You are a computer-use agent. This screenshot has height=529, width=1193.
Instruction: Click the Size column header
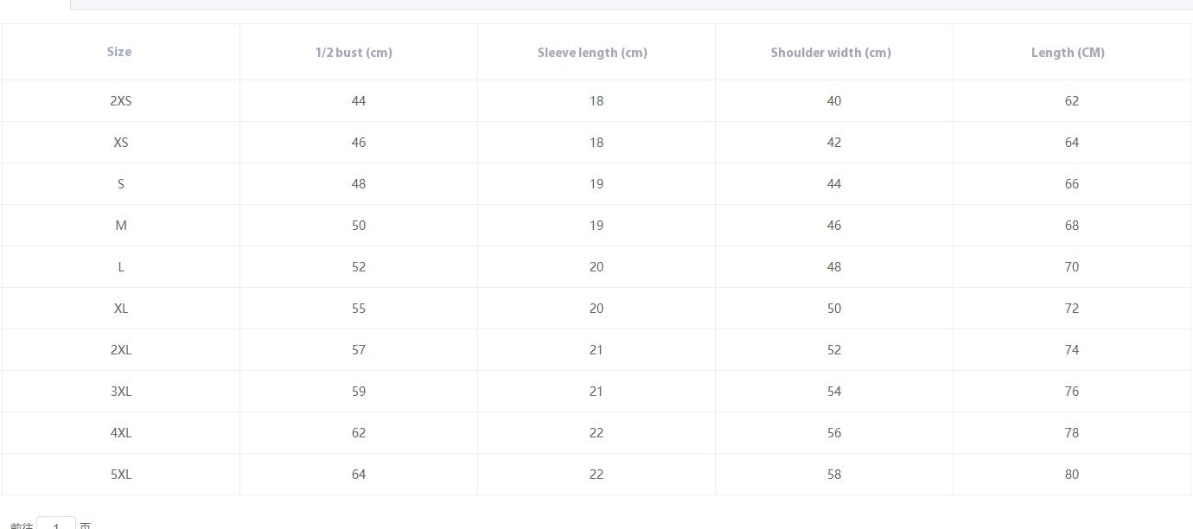119,52
